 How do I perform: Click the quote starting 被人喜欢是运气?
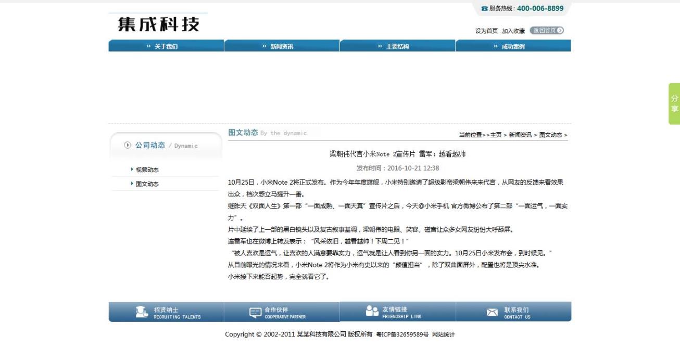(x=390, y=253)
